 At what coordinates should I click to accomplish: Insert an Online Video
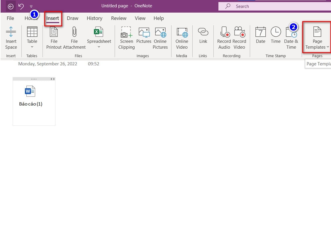182,32
